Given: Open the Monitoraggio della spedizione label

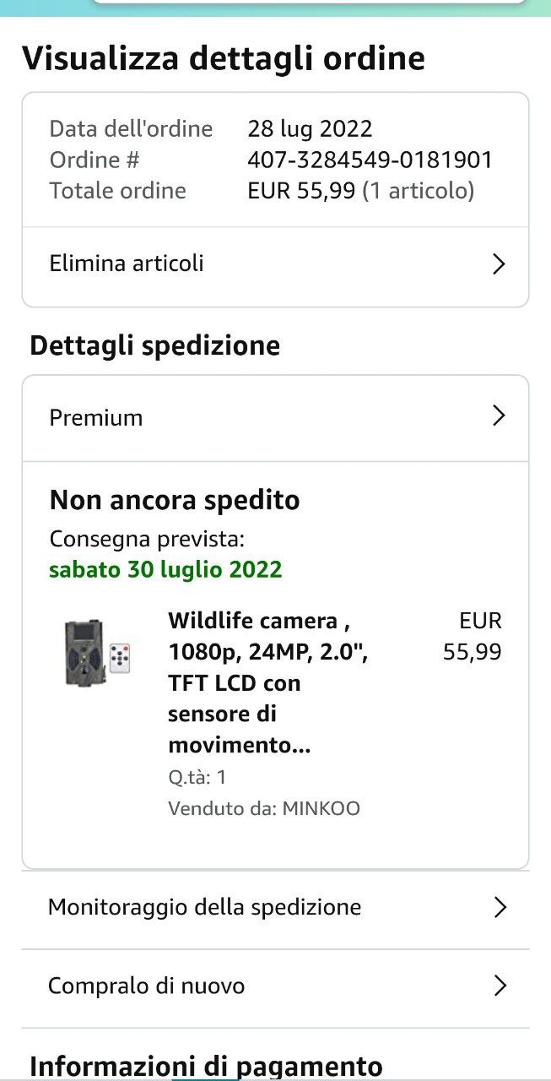Looking at the screenshot, I should click(x=204, y=908).
